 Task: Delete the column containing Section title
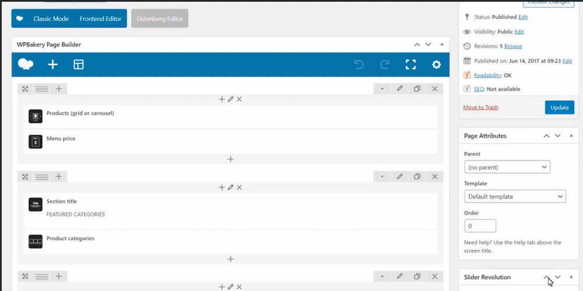click(239, 187)
